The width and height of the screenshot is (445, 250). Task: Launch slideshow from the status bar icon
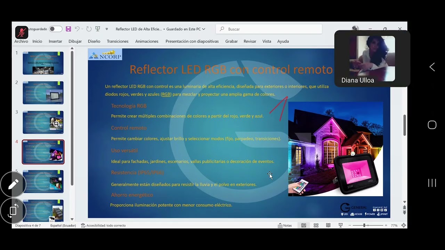[340, 225]
